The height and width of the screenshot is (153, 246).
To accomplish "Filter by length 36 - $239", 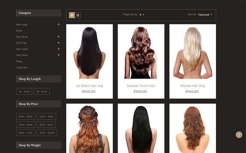I will coord(42,91).
